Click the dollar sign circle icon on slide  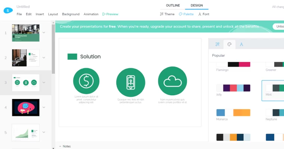point(86,81)
